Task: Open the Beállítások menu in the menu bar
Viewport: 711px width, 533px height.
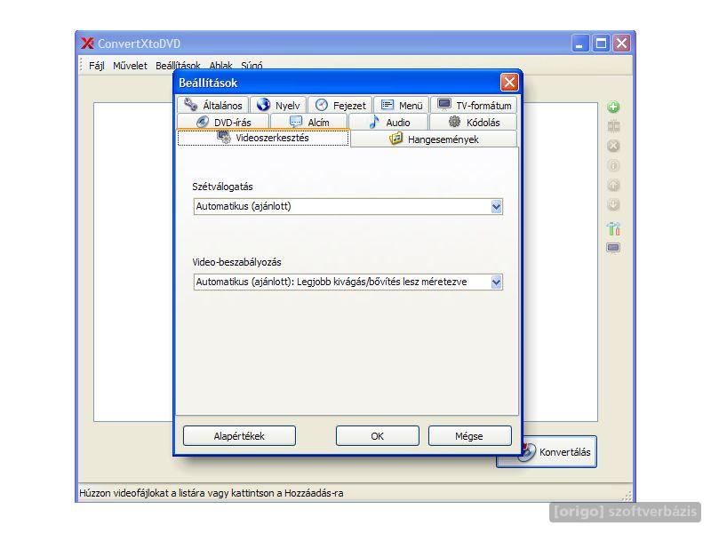Action: point(178,66)
